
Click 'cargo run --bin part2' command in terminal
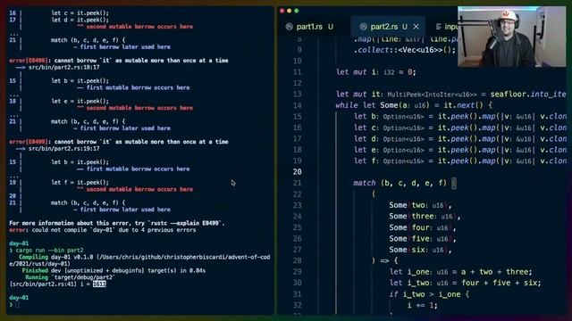pyautogui.click(x=50, y=250)
